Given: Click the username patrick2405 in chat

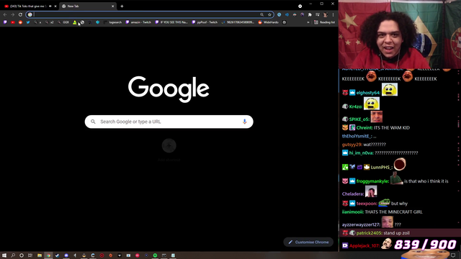Looking at the screenshot, I should (x=369, y=233).
